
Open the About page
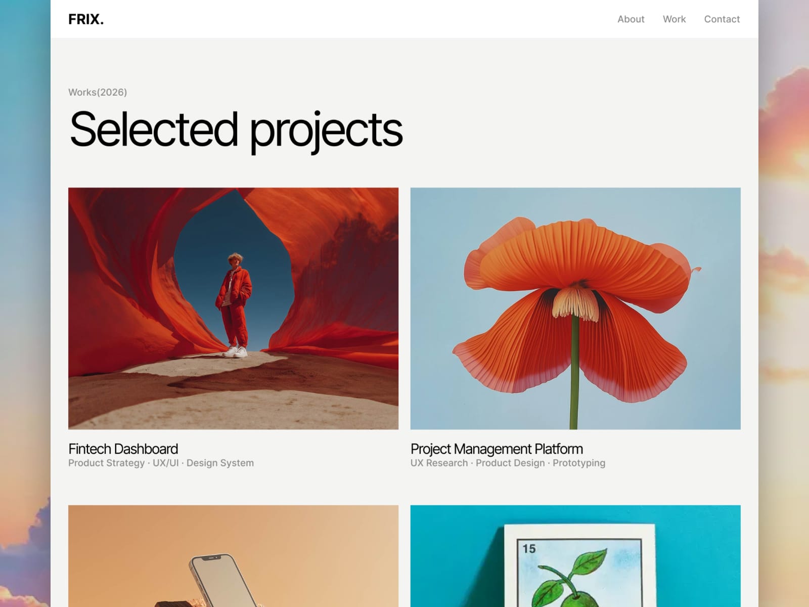click(631, 19)
